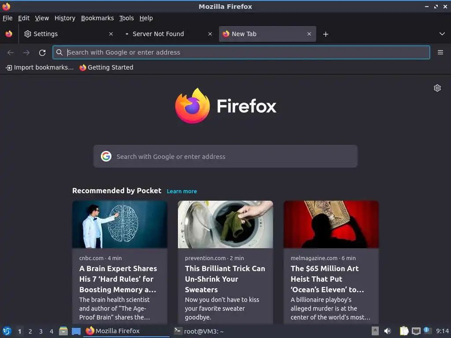Switch to workspace 1
Image resolution: width=451 pixels, height=338 pixels.
(x=19, y=331)
